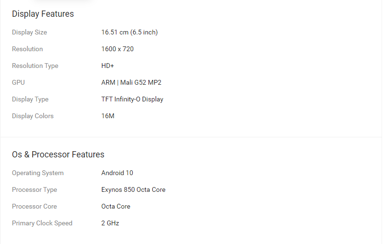Select the Operating System label
The width and height of the screenshot is (384, 244).
[38, 173]
